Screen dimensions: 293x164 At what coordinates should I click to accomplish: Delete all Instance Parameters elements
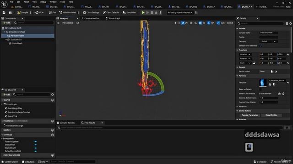coord(283,94)
